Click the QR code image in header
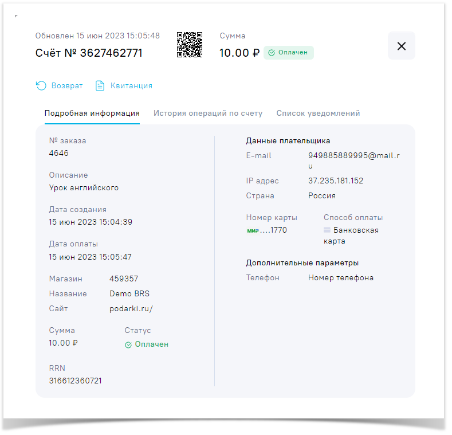 (x=190, y=45)
